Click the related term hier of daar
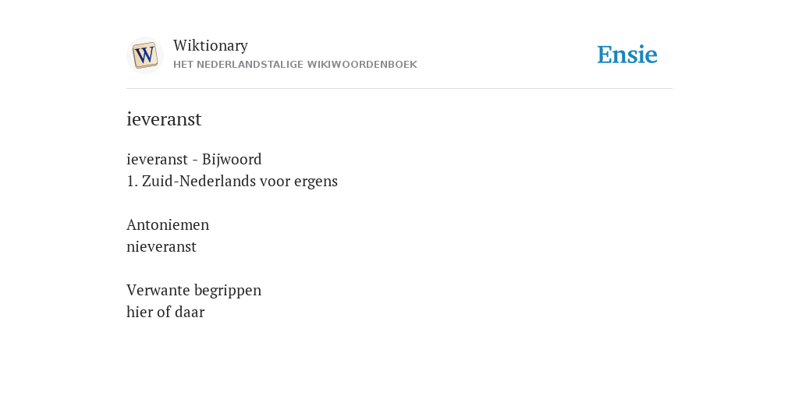The height and width of the screenshot is (399, 799). click(165, 312)
